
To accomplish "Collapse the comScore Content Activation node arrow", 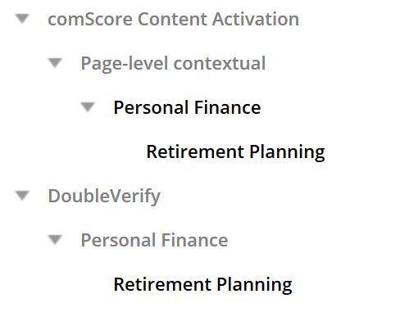I will [x=22, y=19].
